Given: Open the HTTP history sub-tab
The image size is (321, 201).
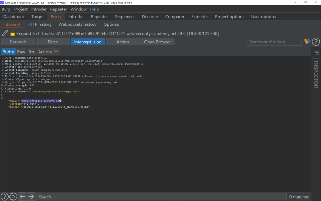Looking at the screenshot, I should click(x=39, y=24).
